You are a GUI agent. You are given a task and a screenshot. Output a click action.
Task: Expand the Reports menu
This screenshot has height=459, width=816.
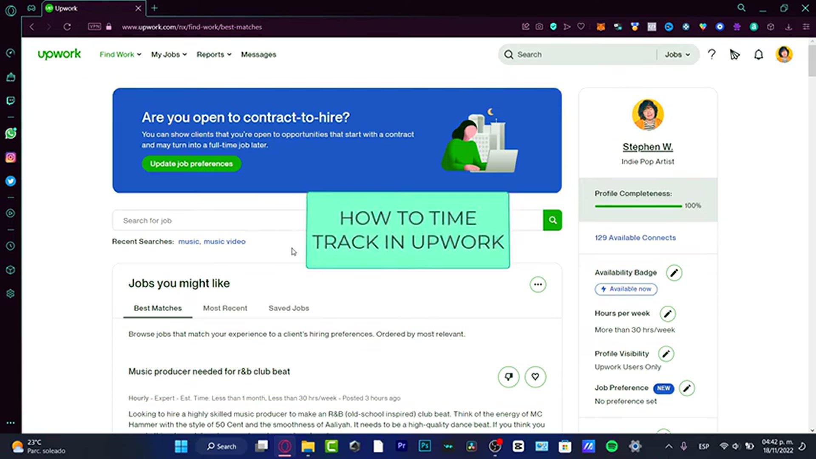pyautogui.click(x=214, y=54)
